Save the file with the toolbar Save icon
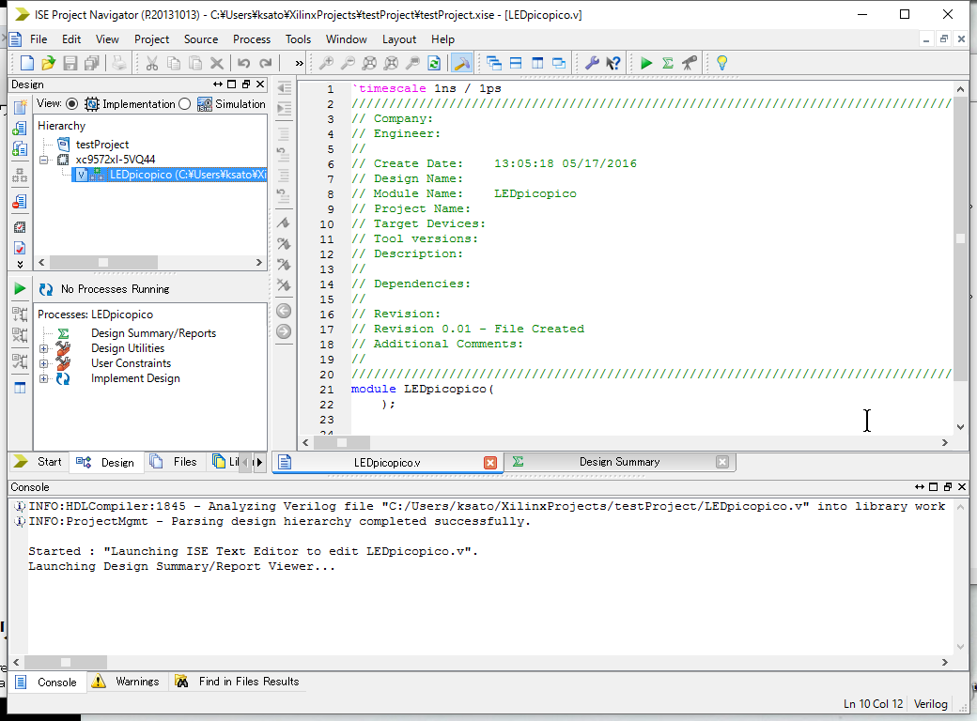Viewport: 977px width, 721px height. click(70, 63)
